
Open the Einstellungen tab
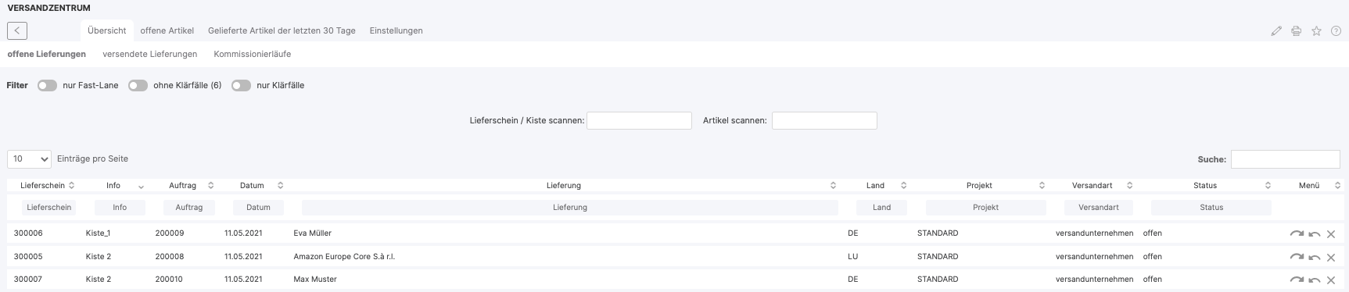[x=396, y=30]
